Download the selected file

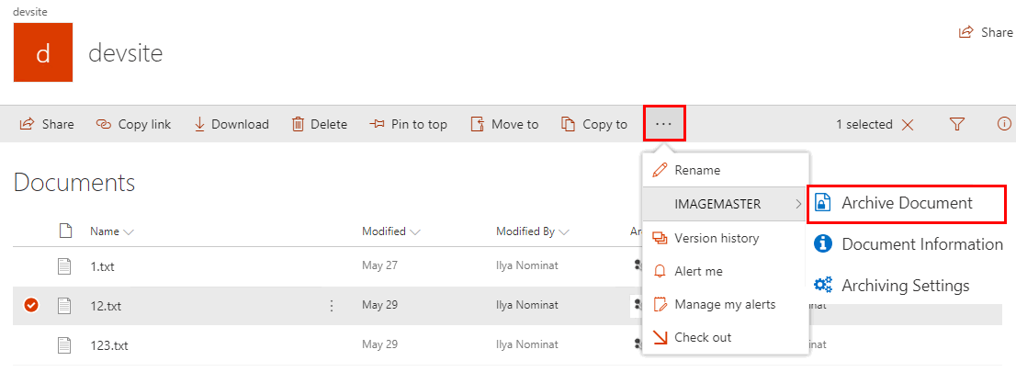[232, 124]
